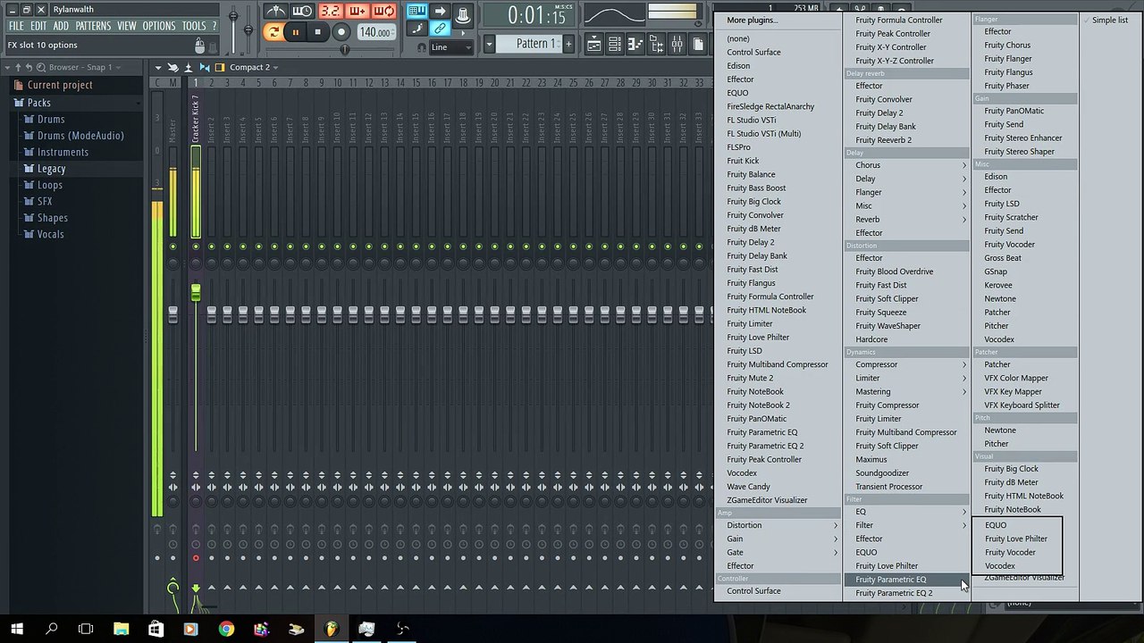Select Transient Processor plugin

(x=888, y=487)
